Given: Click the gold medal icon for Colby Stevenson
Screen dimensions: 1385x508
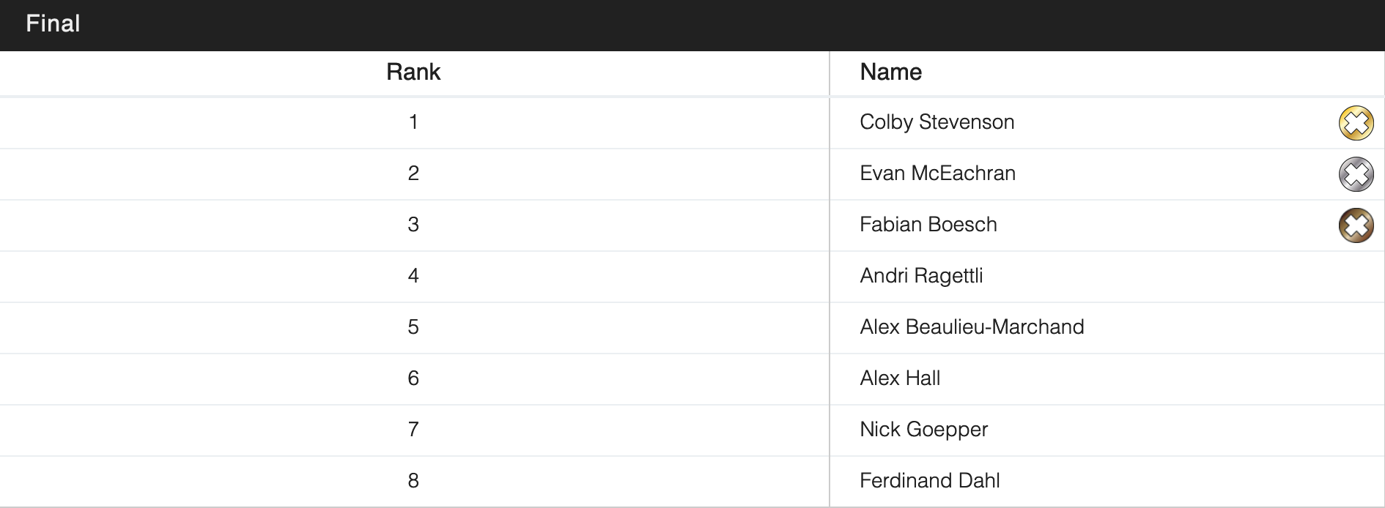Looking at the screenshot, I should 1356,123.
